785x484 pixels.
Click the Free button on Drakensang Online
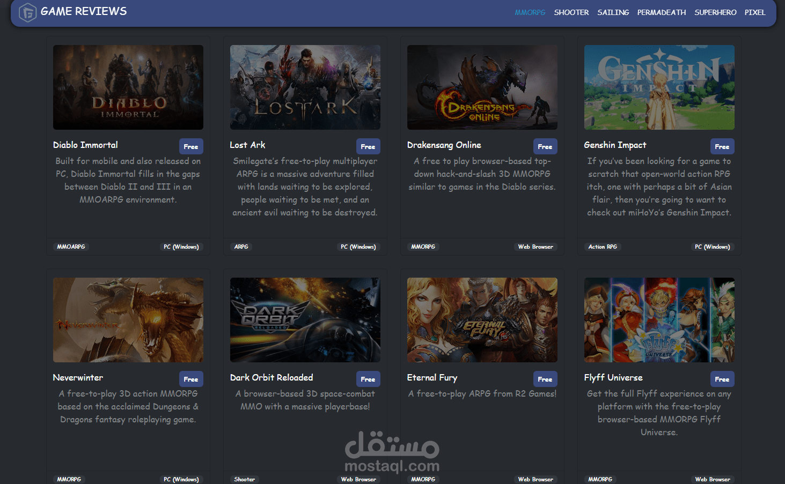[x=545, y=146]
